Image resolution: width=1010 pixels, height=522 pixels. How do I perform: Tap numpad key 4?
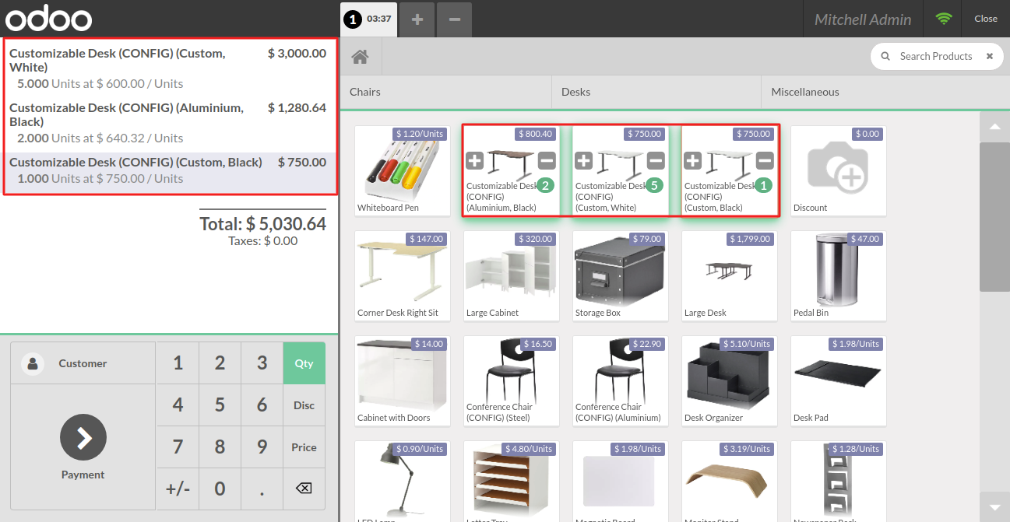click(x=178, y=405)
